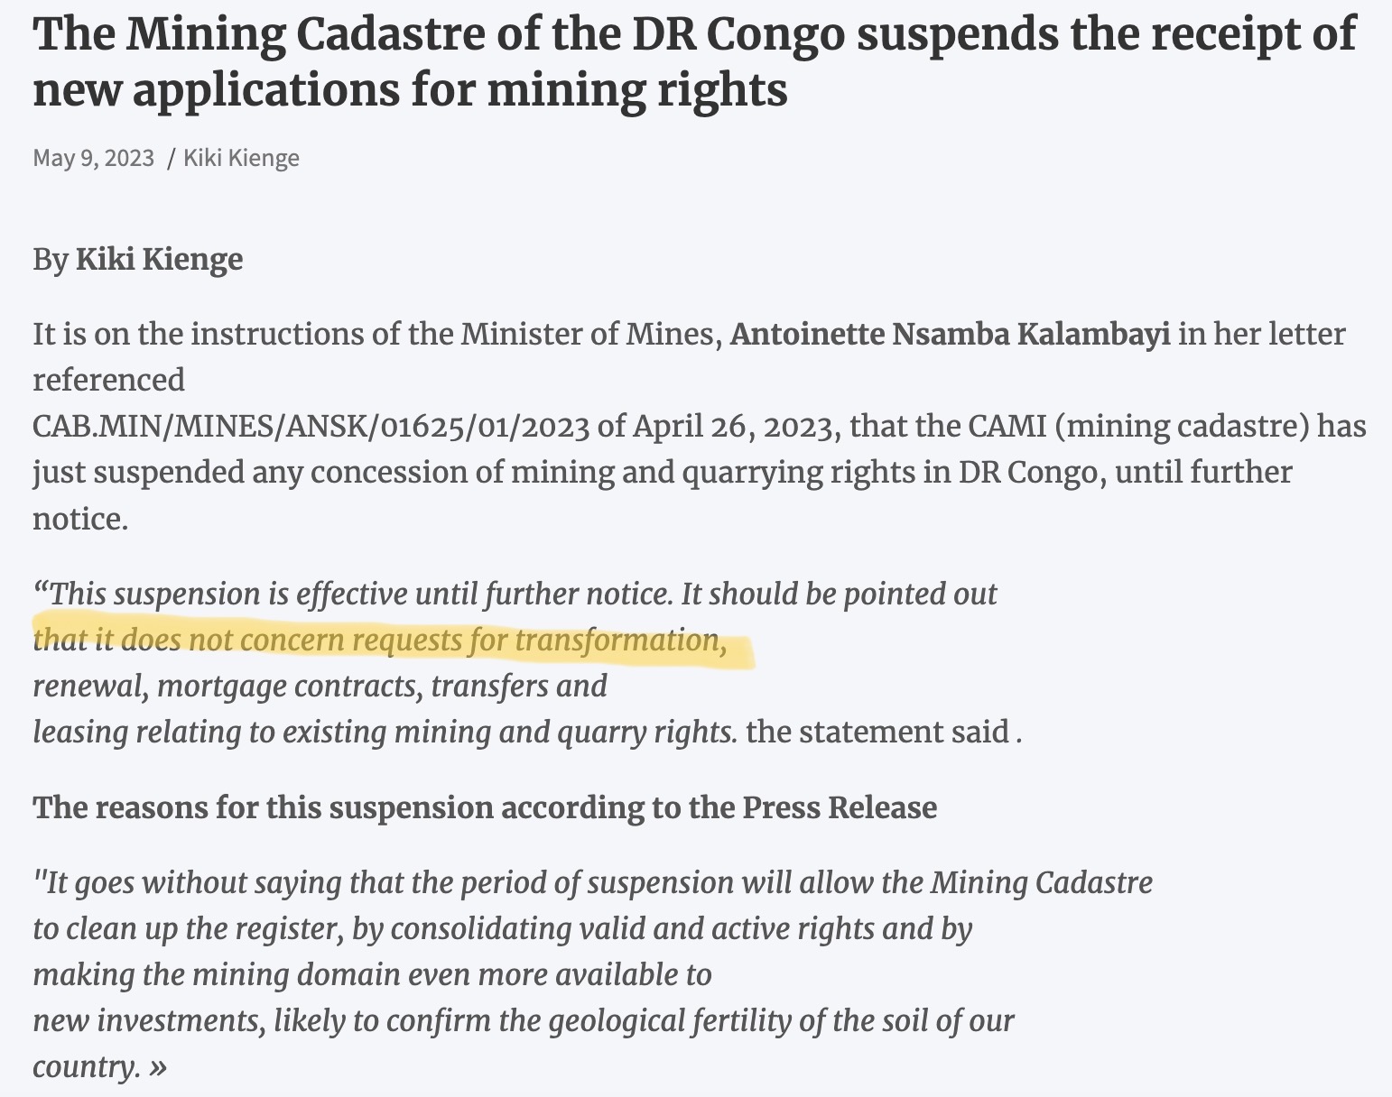This screenshot has width=1392, height=1097.
Task: Click the closing word country with guillemet
Action: click(x=99, y=1067)
